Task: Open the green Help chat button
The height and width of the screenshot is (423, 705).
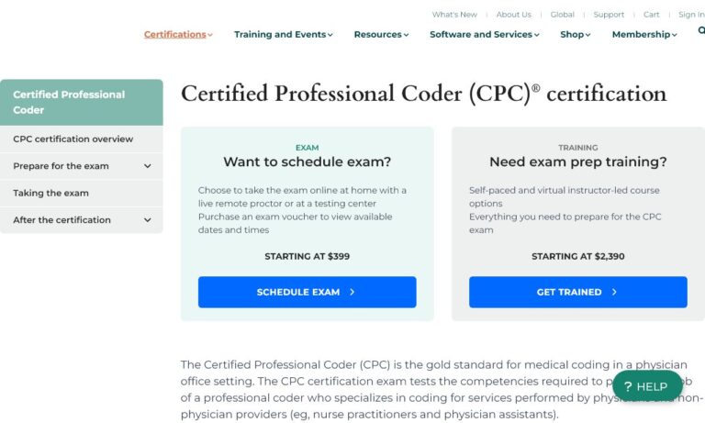Action: pos(647,386)
